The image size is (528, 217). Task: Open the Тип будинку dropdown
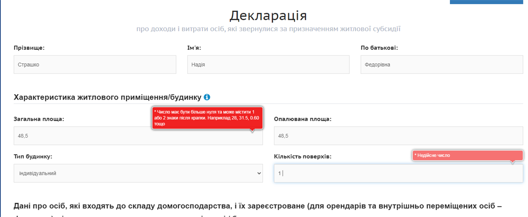pos(138,173)
